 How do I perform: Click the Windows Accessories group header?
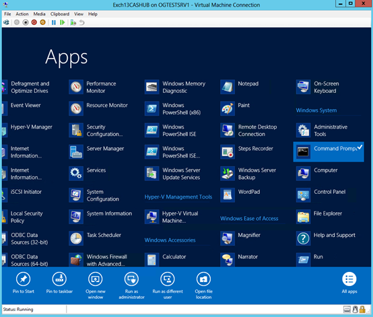click(170, 240)
